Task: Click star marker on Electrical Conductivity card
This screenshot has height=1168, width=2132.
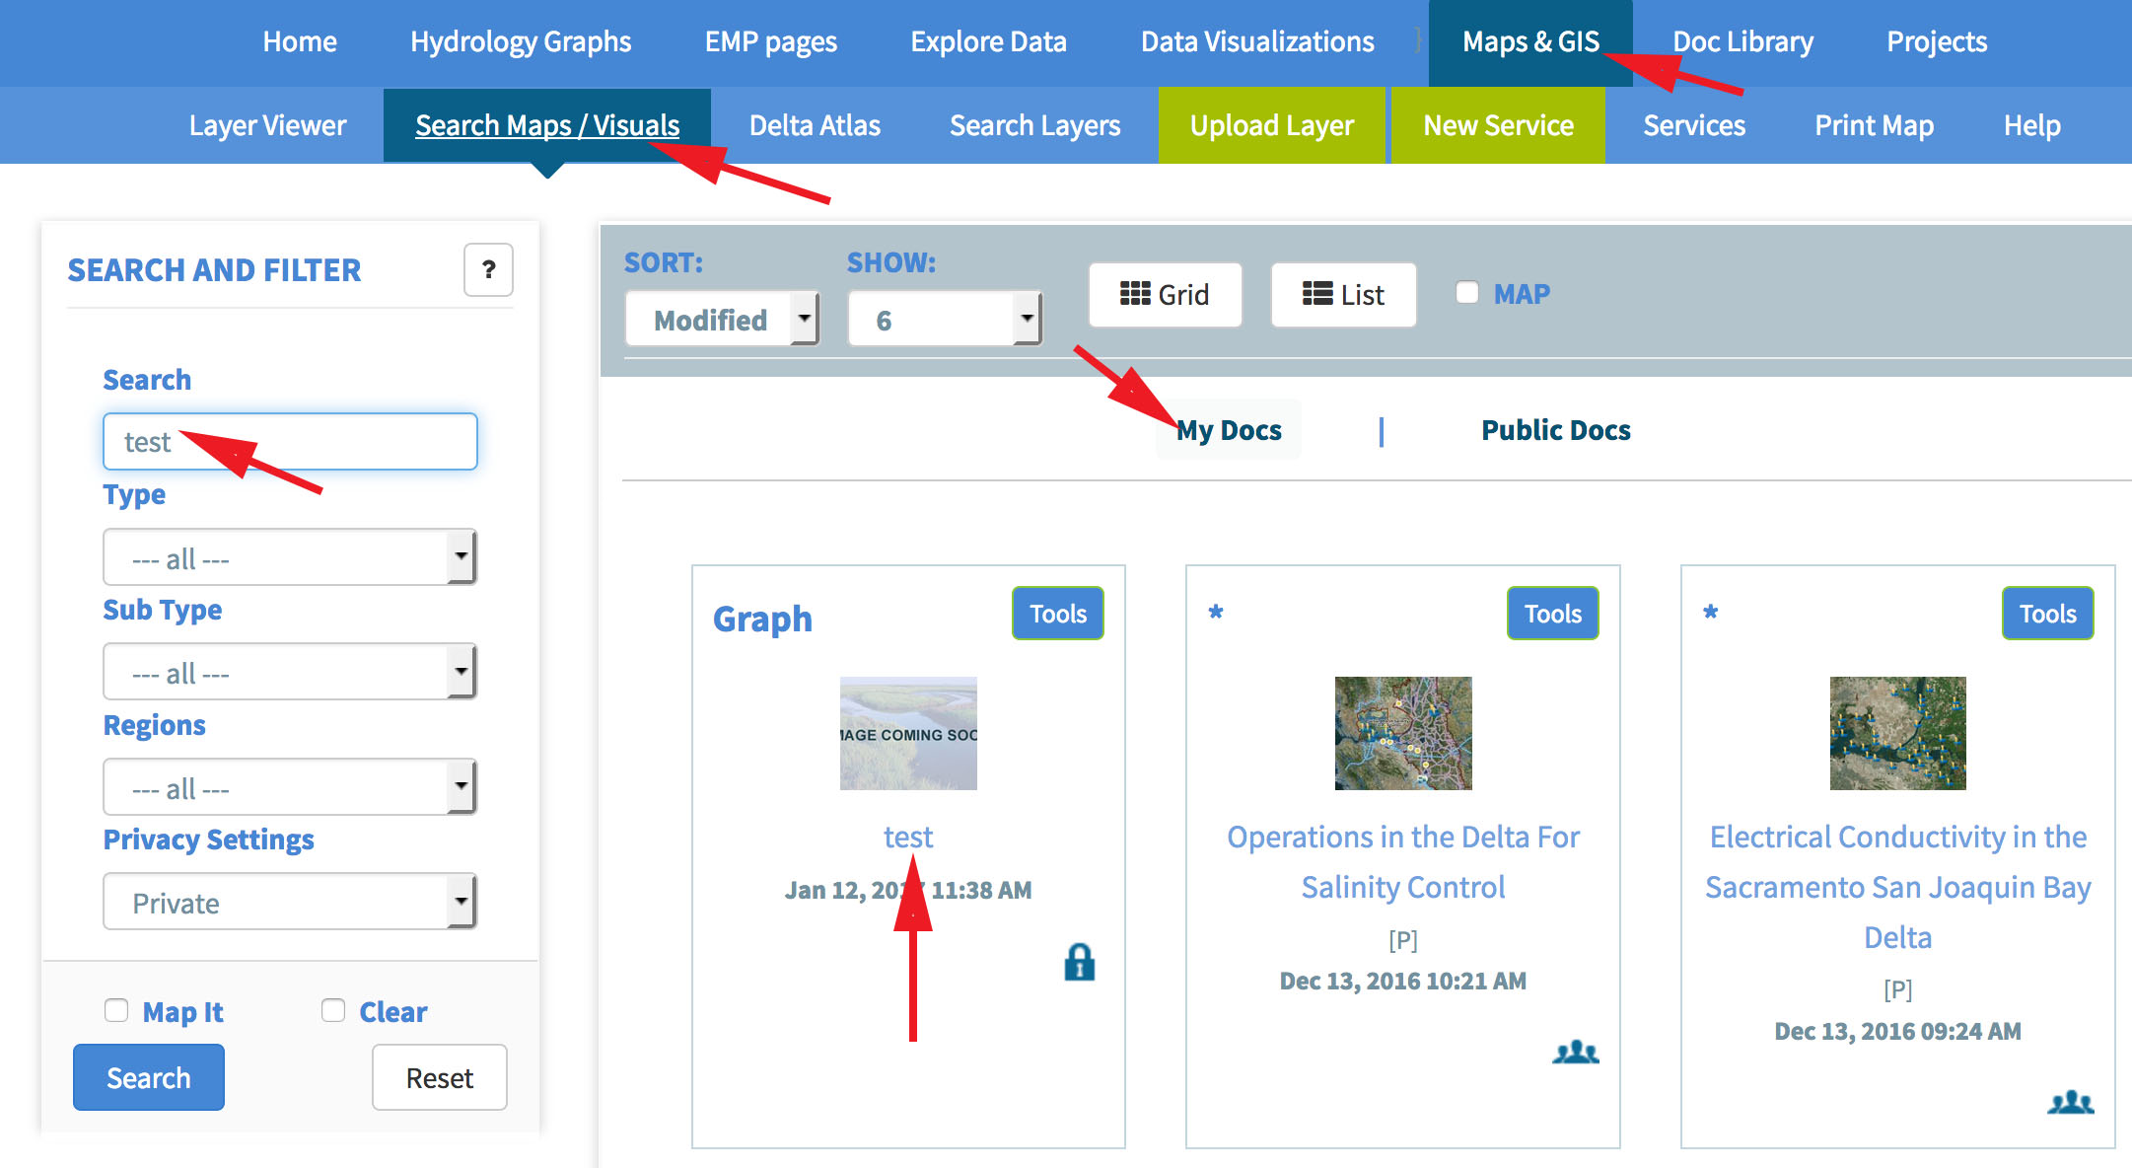Action: [x=1711, y=613]
